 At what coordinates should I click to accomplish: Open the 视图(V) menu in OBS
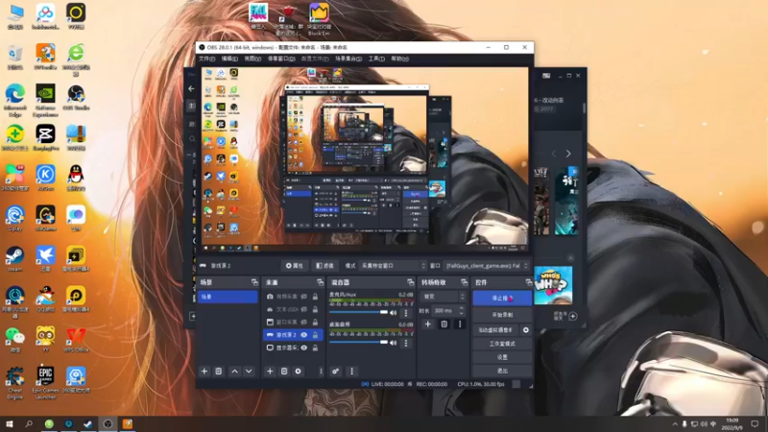pyautogui.click(x=252, y=59)
